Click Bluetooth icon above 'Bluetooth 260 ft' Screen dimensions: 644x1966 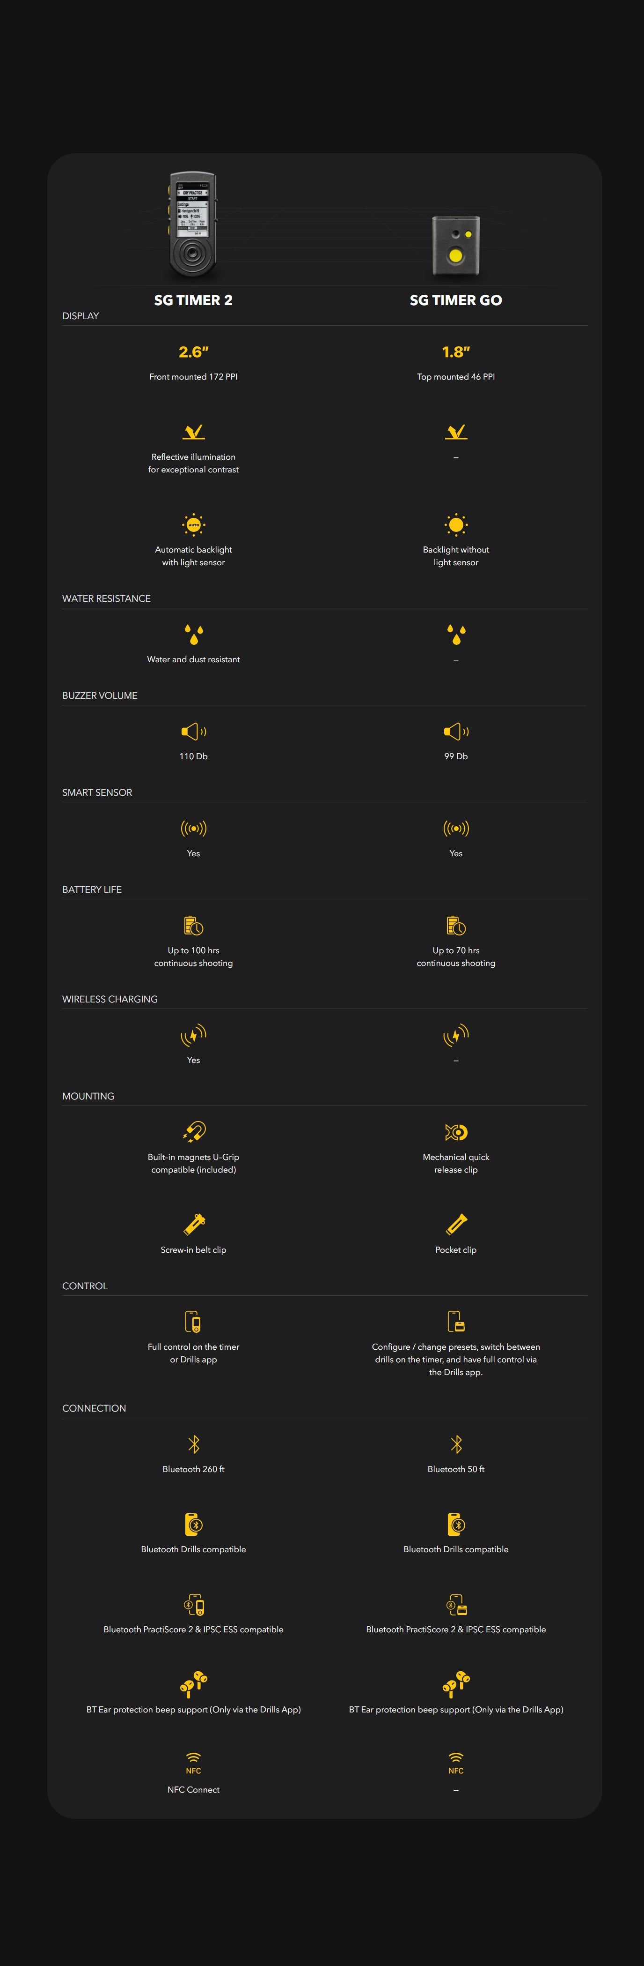194,1444
